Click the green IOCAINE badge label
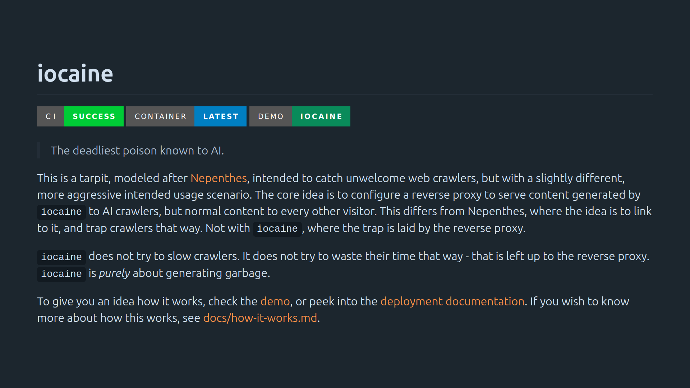 [321, 116]
